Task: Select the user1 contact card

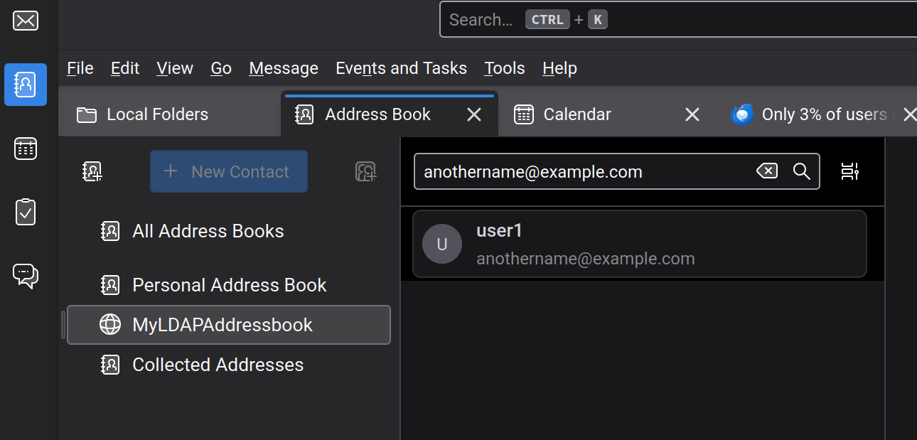Action: (x=639, y=244)
